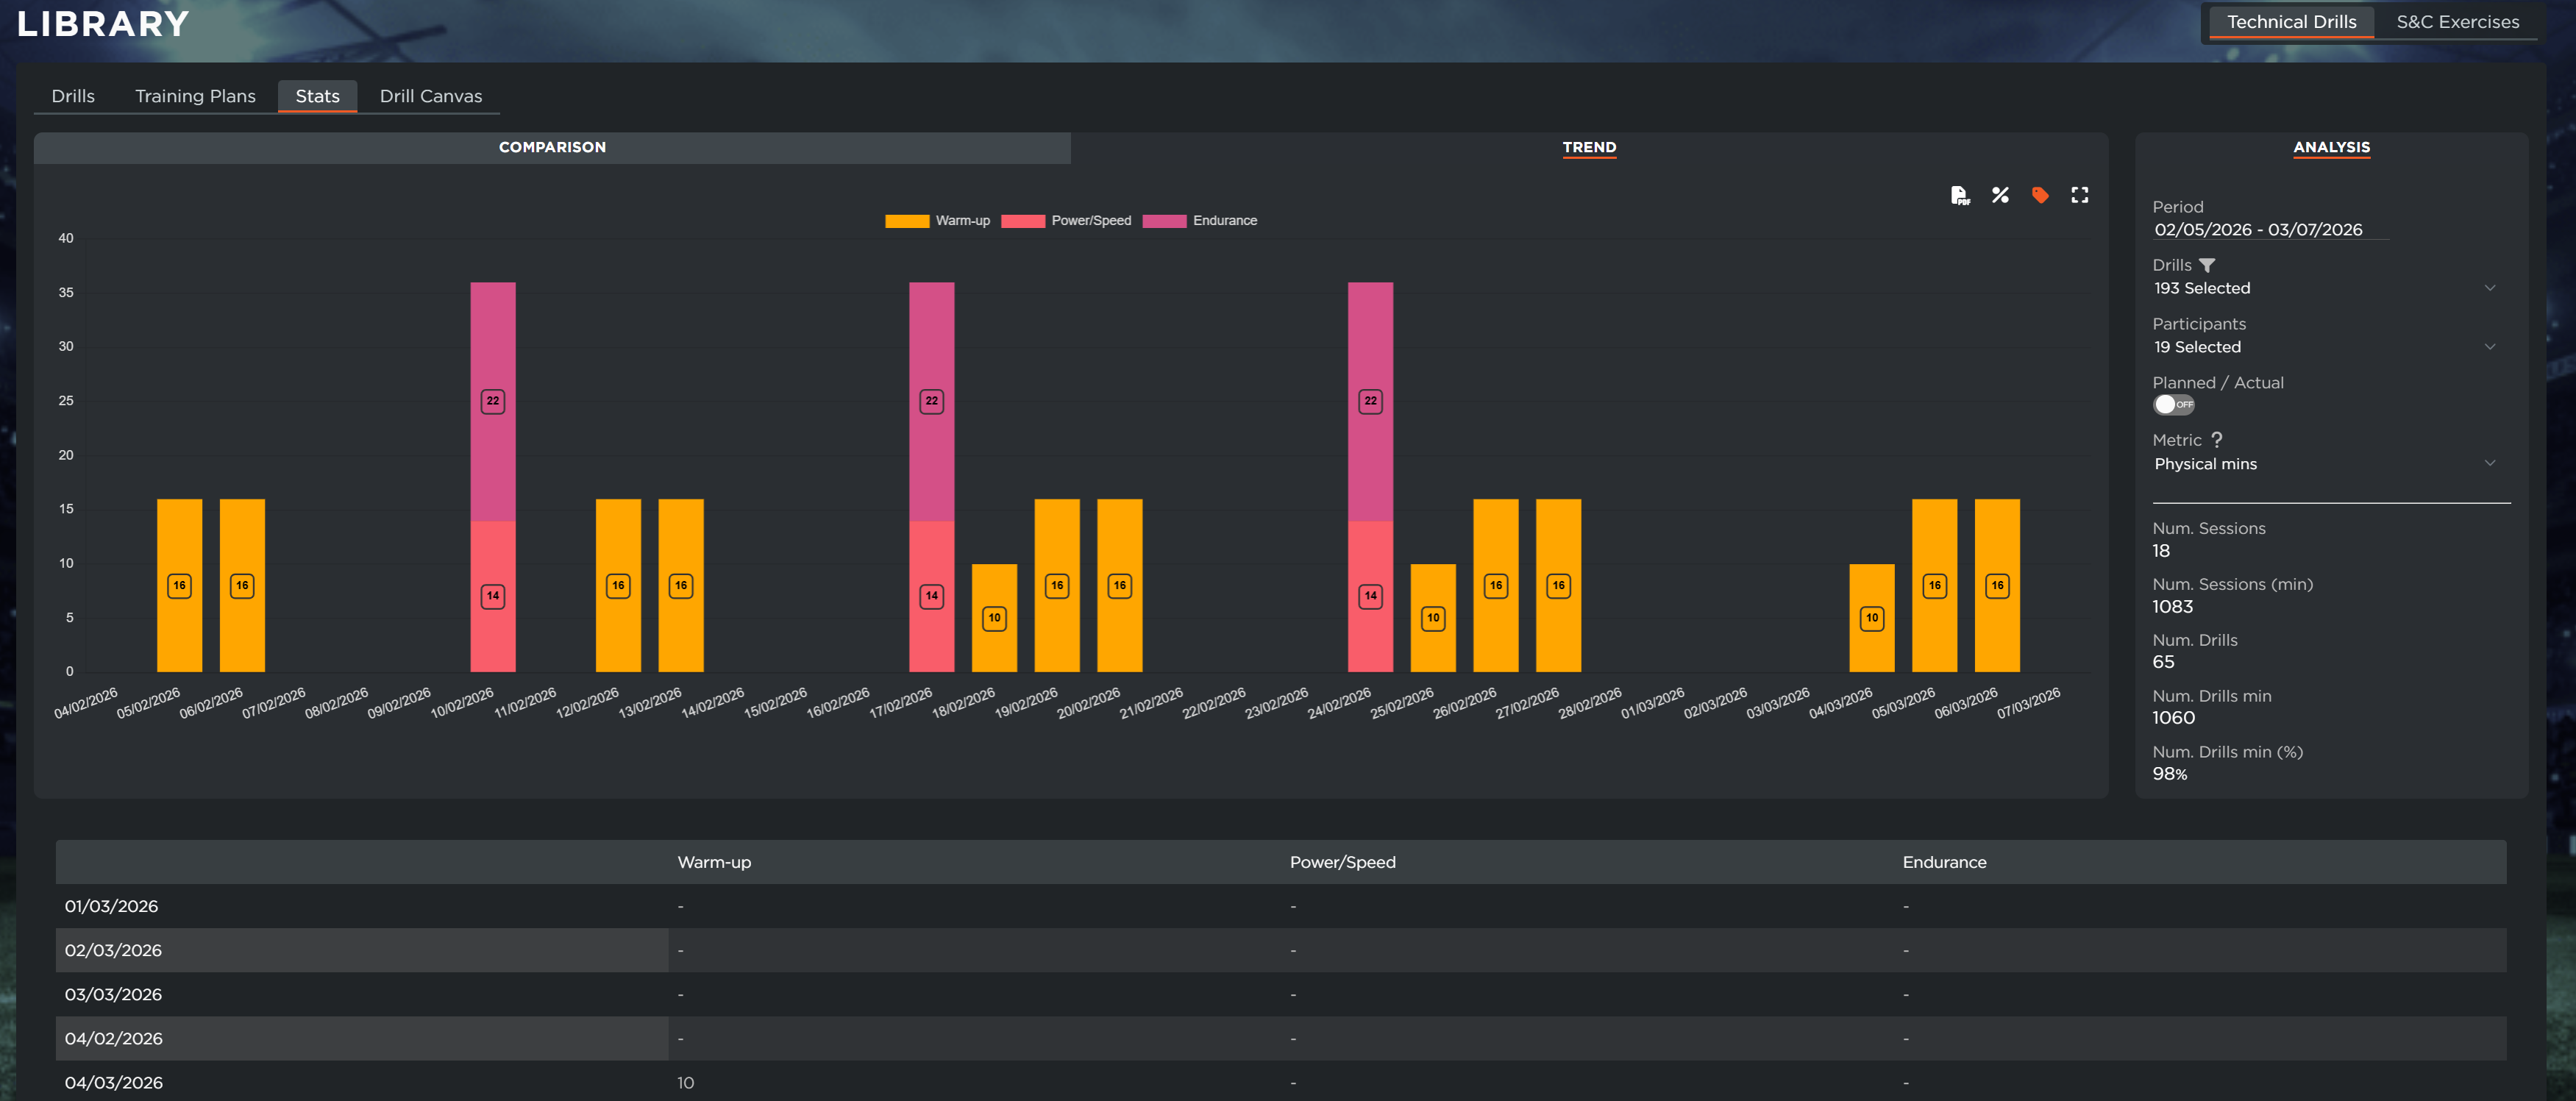Switch to S&C Exercises view
This screenshot has height=1101, width=2576.
coord(2457,22)
